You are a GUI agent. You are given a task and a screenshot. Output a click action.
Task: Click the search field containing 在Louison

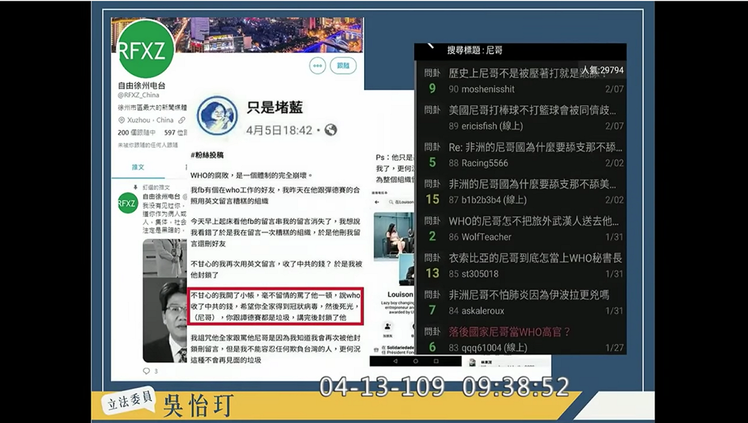[401, 202]
